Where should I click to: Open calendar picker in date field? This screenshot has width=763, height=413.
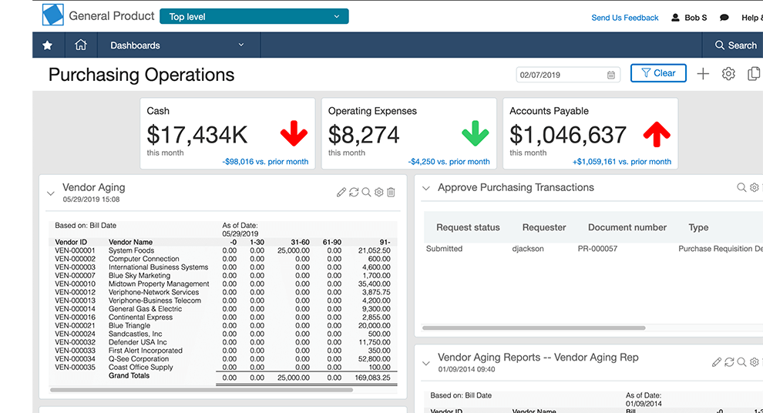pos(610,75)
